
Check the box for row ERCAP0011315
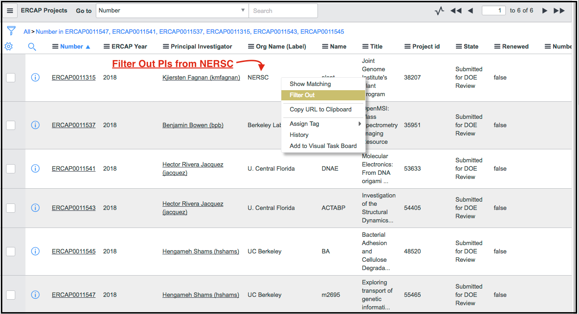[11, 78]
